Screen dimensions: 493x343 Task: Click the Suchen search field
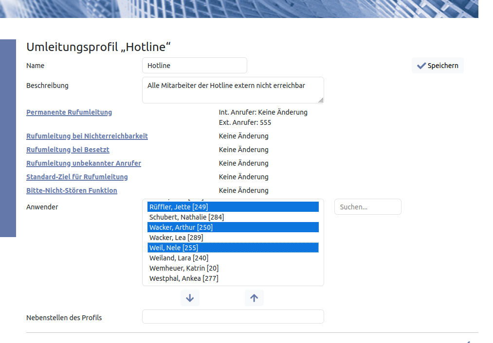coord(367,207)
